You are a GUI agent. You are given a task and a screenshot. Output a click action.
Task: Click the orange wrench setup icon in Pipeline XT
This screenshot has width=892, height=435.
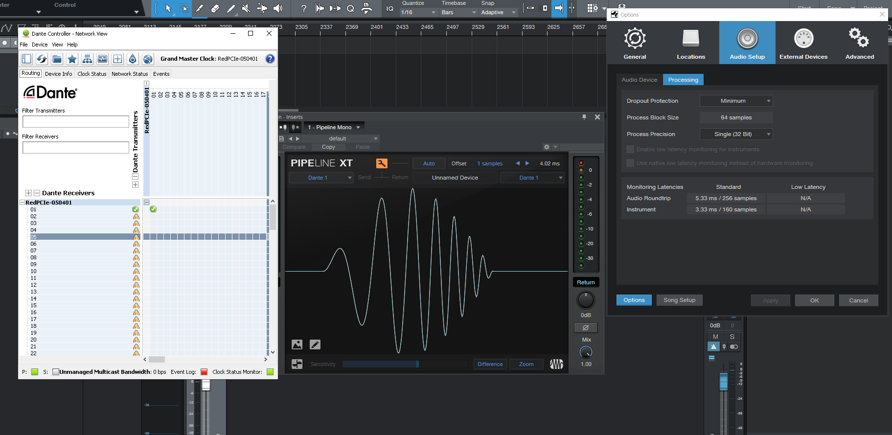[x=382, y=163]
